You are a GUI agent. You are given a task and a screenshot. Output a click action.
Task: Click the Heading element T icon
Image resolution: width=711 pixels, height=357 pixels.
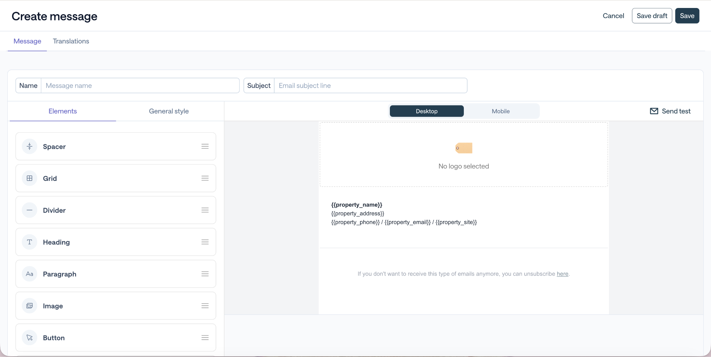pos(30,242)
